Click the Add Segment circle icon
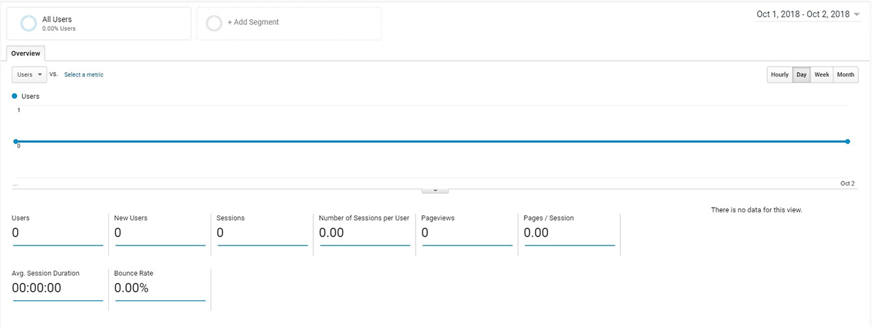The width and height of the screenshot is (872, 327). tap(214, 24)
